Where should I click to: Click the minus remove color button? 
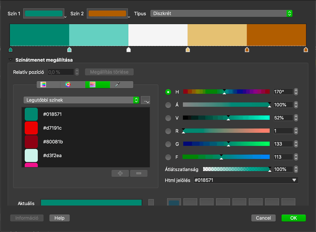tap(139, 173)
